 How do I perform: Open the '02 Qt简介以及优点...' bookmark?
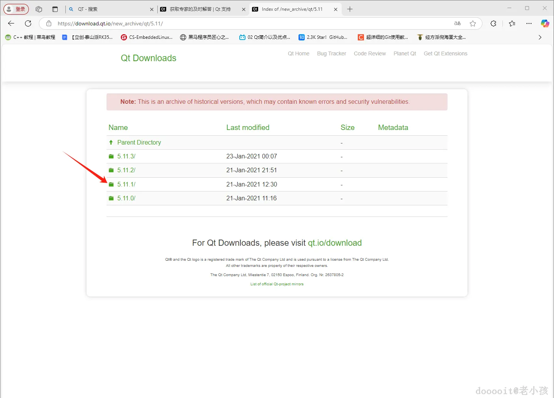265,37
